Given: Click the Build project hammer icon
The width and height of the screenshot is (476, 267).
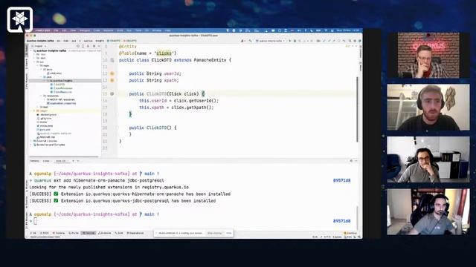Looking at the screenshot, I should tap(250, 41).
